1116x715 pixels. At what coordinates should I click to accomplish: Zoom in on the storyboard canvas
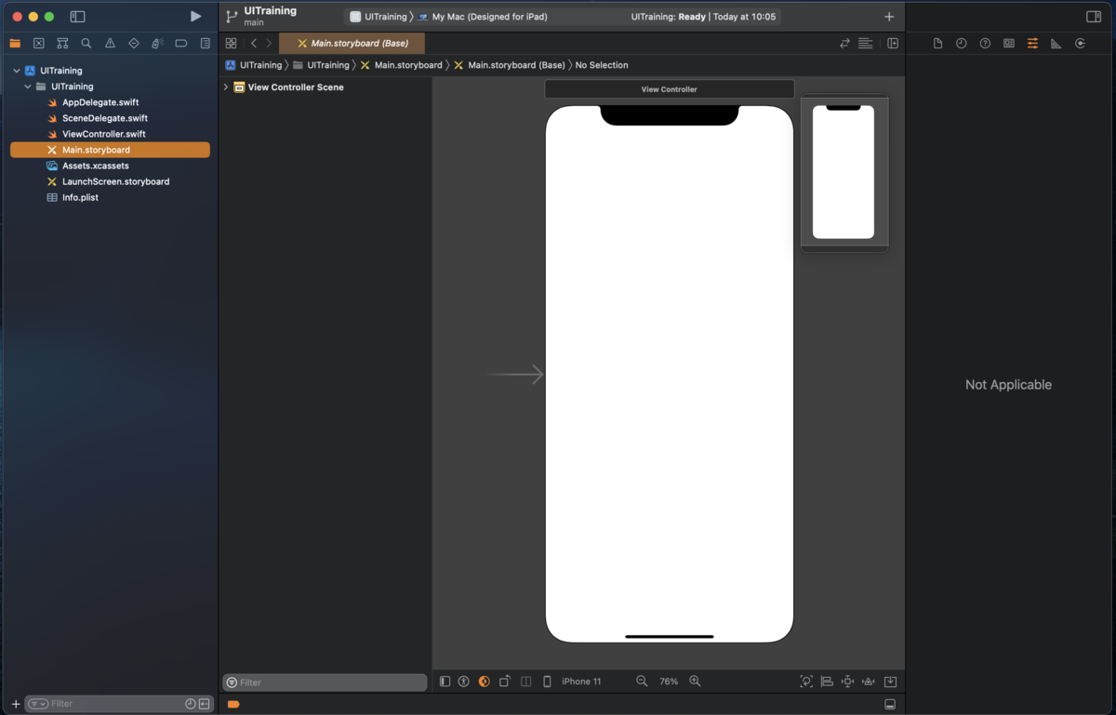[695, 682]
